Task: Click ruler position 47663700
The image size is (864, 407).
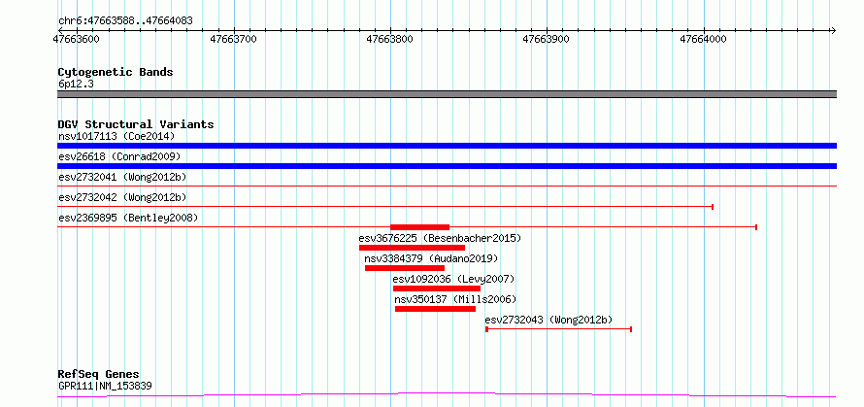Action: 234,39
